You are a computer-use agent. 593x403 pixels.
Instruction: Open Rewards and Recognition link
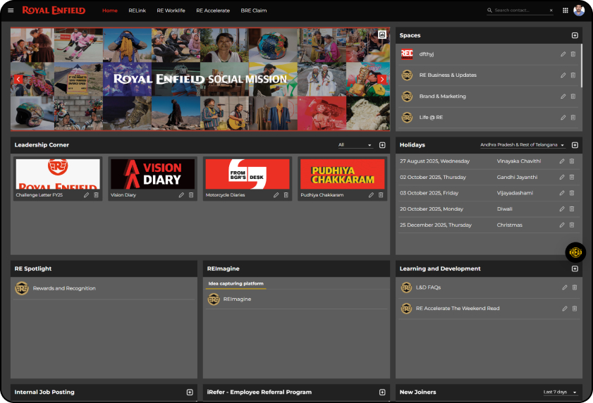(64, 288)
